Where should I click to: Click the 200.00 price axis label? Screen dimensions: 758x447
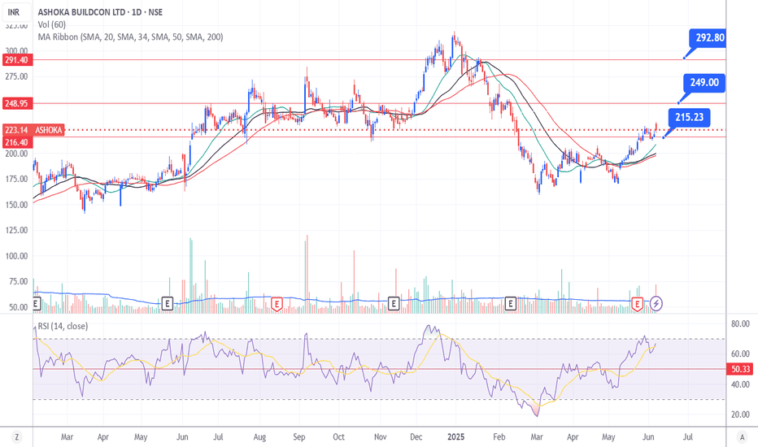click(x=16, y=154)
